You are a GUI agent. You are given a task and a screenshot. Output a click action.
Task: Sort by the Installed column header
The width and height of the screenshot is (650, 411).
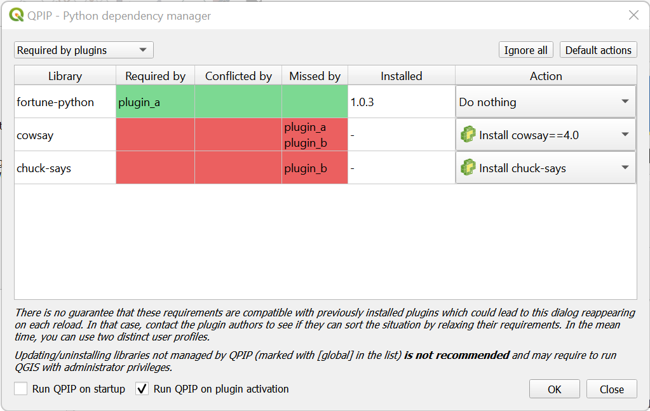[x=402, y=76]
